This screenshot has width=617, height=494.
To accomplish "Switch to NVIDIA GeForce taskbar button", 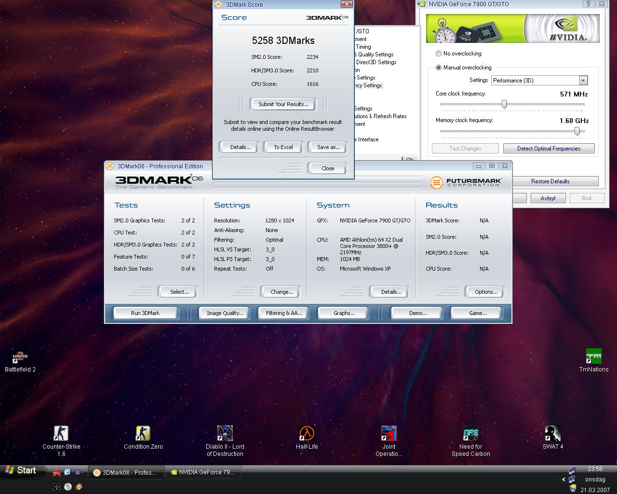I will tap(203, 472).
